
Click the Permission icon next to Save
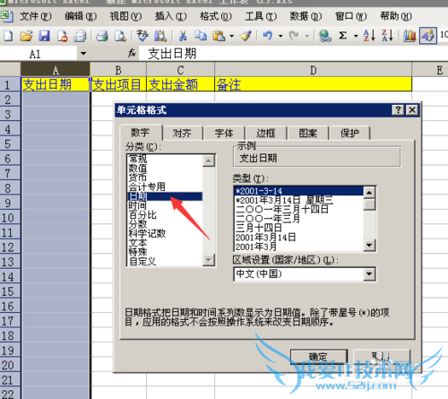(63, 36)
